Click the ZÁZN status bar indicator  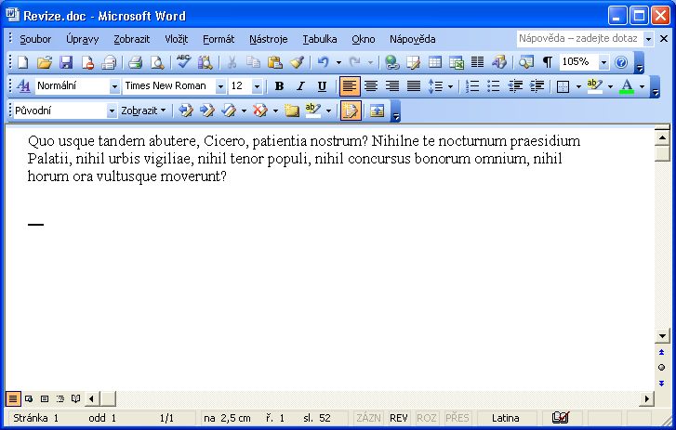point(368,418)
